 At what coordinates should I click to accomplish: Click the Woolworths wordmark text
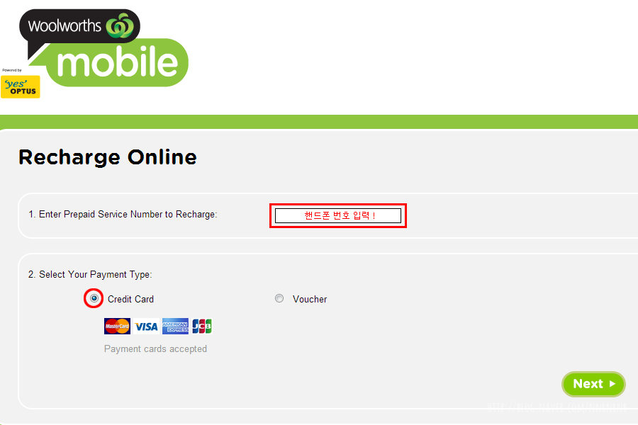point(65,26)
